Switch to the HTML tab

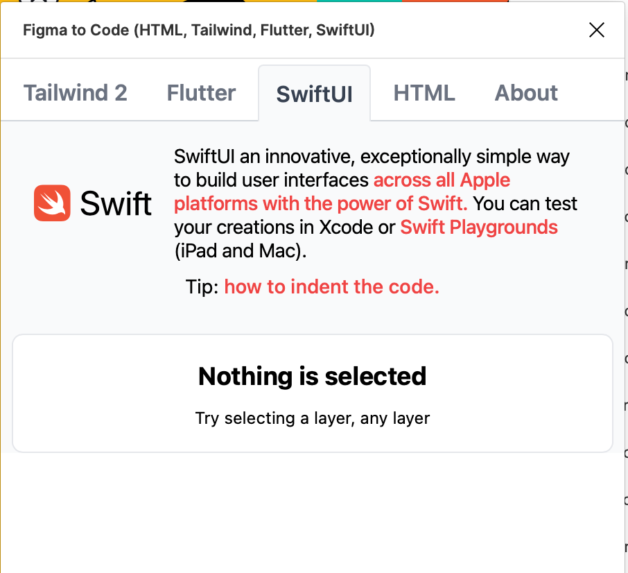tap(424, 93)
